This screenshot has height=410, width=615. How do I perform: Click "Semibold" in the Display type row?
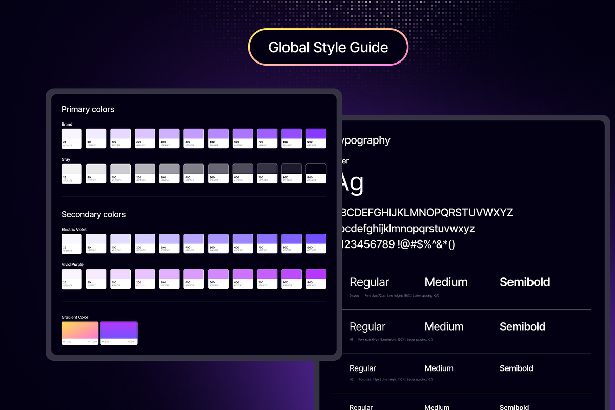coord(525,282)
